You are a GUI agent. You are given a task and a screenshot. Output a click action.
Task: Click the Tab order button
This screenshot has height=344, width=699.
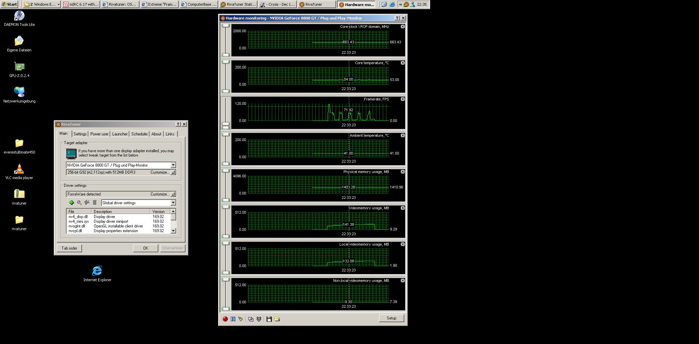[x=69, y=248]
